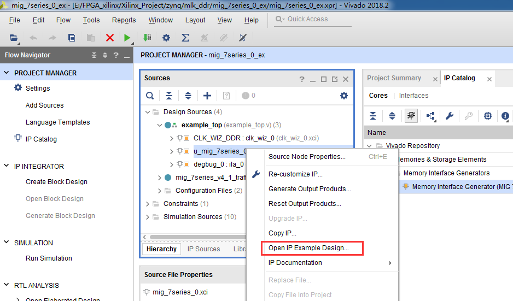
Task: Collapse the PROJECT MANAGER section
Action: [x=6, y=73]
